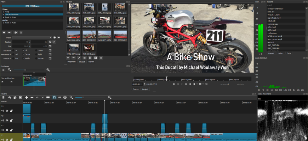The width and height of the screenshot is (308, 141).
Task: Mute the V3 track
Action: pyautogui.click(x=2, y=120)
